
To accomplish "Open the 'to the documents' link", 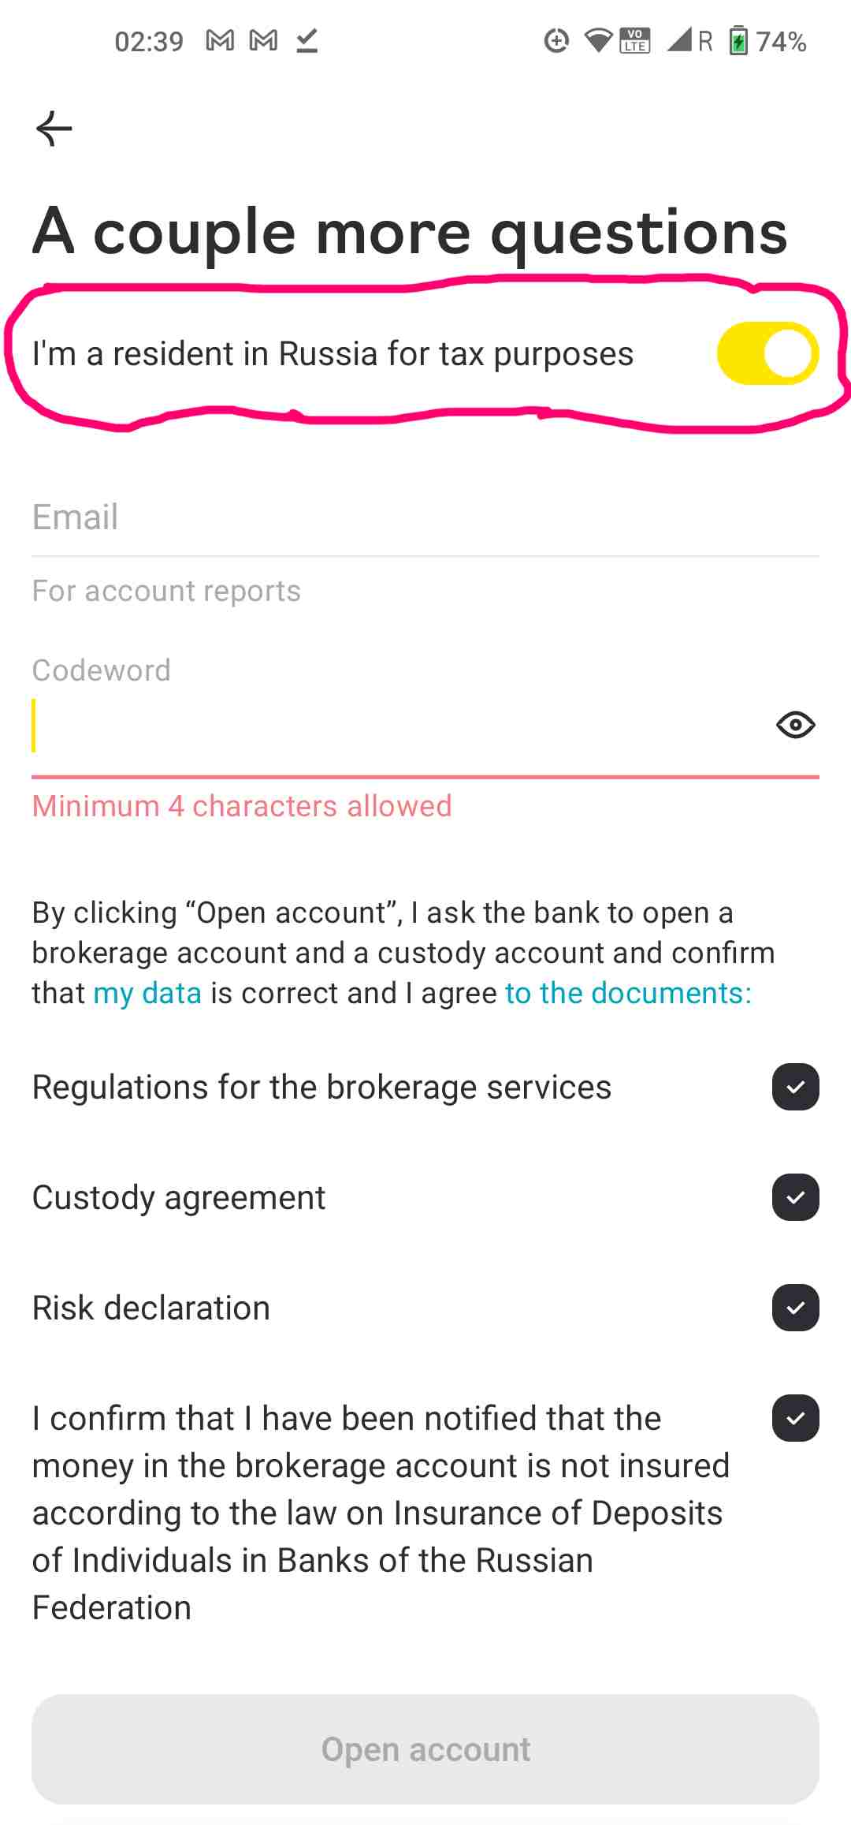I will pyautogui.click(x=628, y=993).
